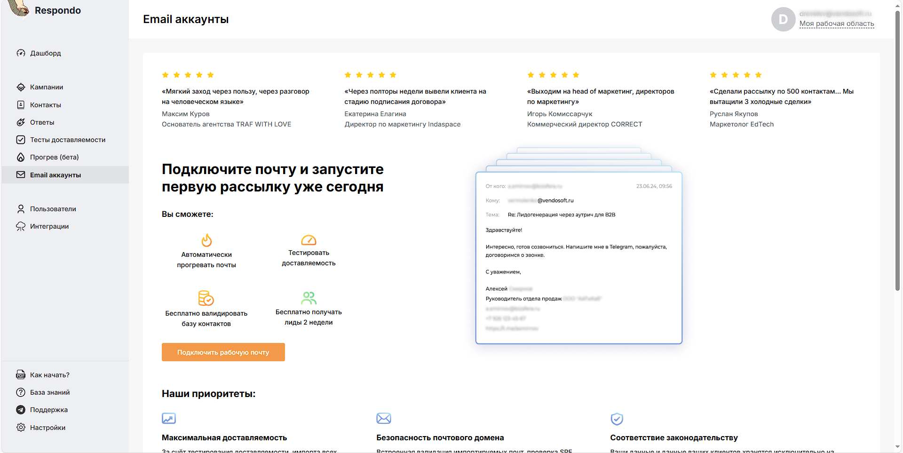
Task: Click the Прогрев flame icon
Action: (x=21, y=157)
